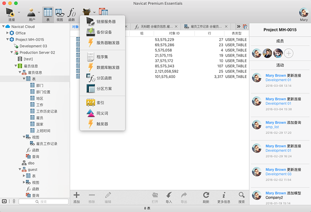This screenshot has height=212, width=311.
Task: Select the [test] database in the tree
Action: point(28,59)
